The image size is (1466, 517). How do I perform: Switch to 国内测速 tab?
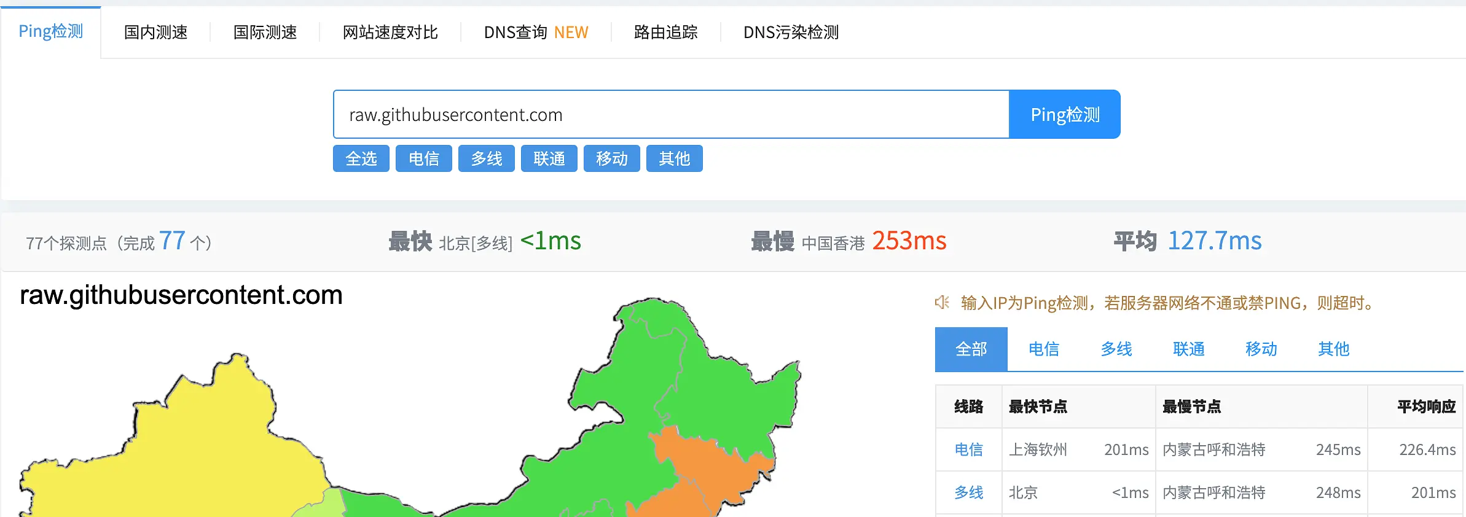[155, 32]
